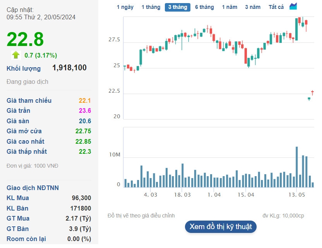Click the Giá trần value 23.6
The height and width of the screenshot is (248, 322).
coord(85,111)
